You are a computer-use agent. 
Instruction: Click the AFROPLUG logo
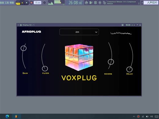(31, 32)
